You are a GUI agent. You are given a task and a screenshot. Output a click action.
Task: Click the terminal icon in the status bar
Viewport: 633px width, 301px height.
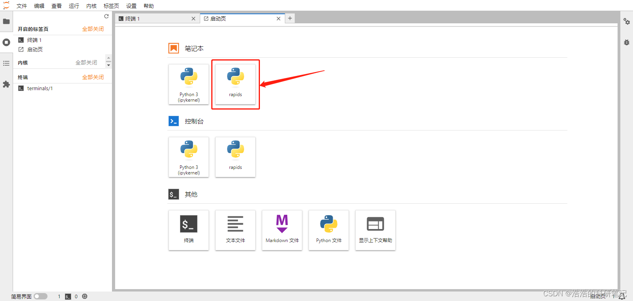(68, 297)
